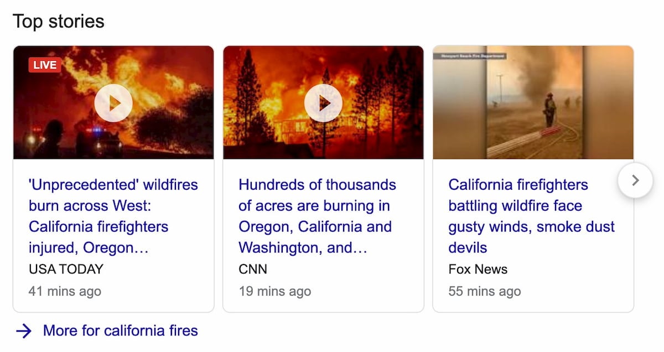Open More for california fires link
664x352 pixels.
120,331
